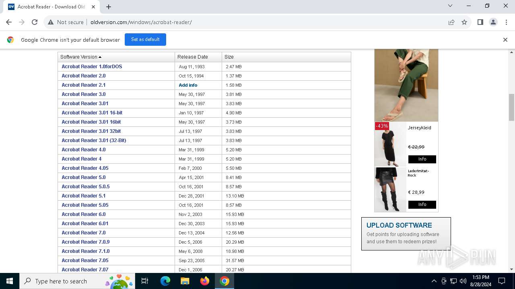Open Acrobat Reader 5.0 link

click(x=84, y=177)
